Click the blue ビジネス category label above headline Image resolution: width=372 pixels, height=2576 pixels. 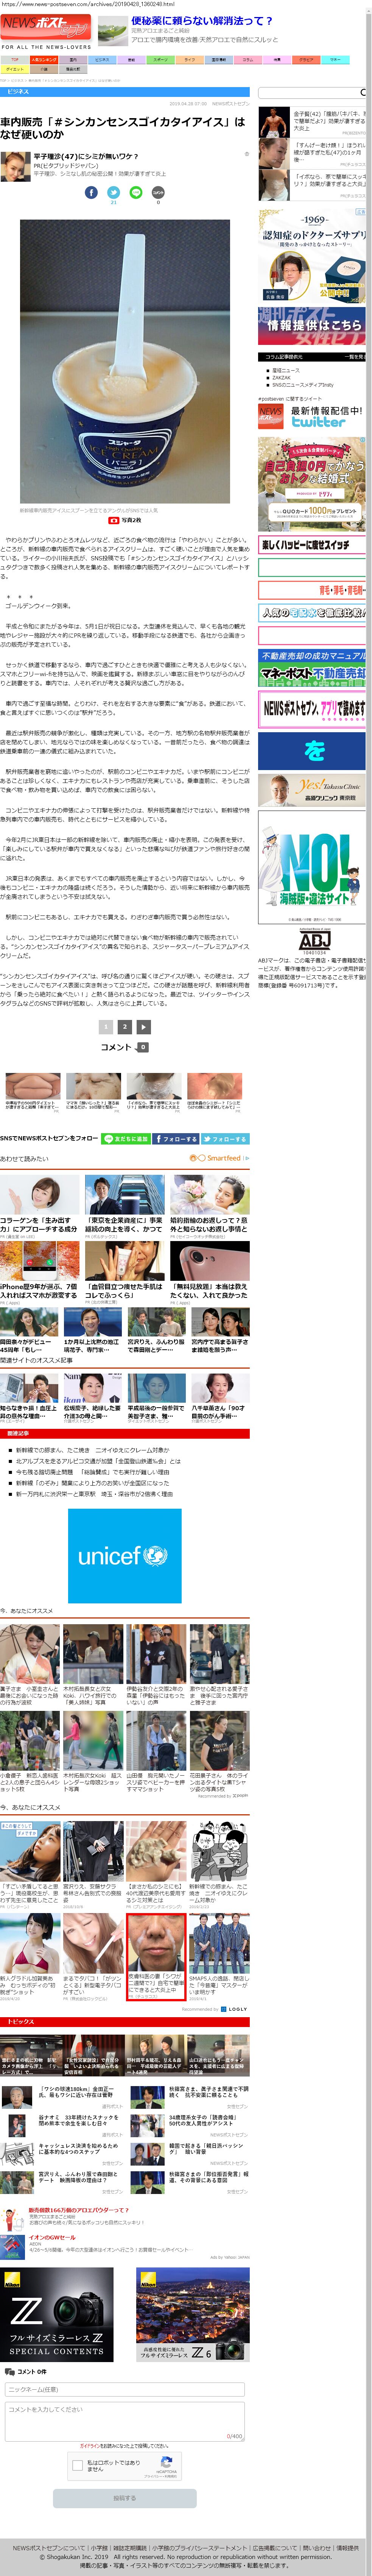(x=124, y=92)
